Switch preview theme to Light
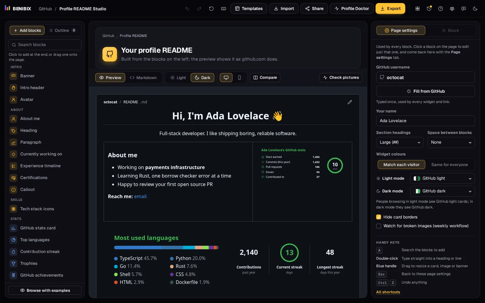 (x=178, y=78)
